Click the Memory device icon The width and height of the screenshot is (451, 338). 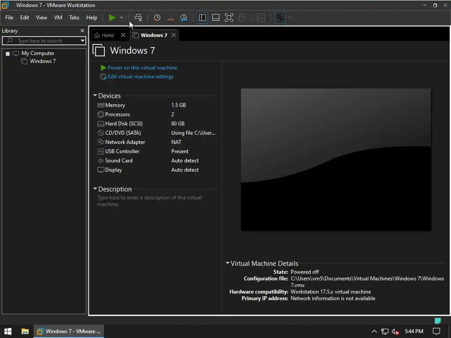(x=101, y=105)
